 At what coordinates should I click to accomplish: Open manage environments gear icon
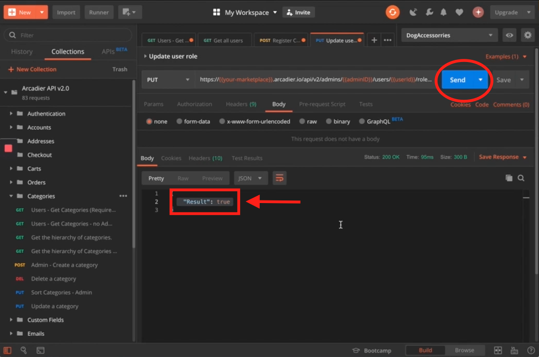pos(528,35)
